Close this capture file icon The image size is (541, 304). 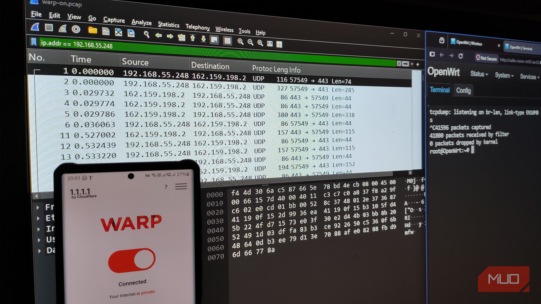coord(118,32)
